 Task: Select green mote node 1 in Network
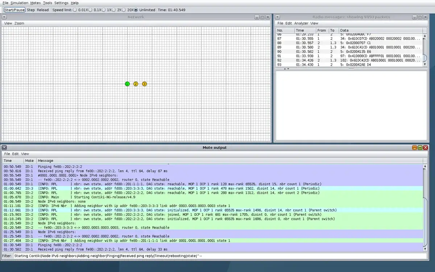tap(127, 84)
